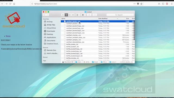
Task: Open Desktop in Finder sidebar
Action: pyautogui.click(x=50, y=34)
